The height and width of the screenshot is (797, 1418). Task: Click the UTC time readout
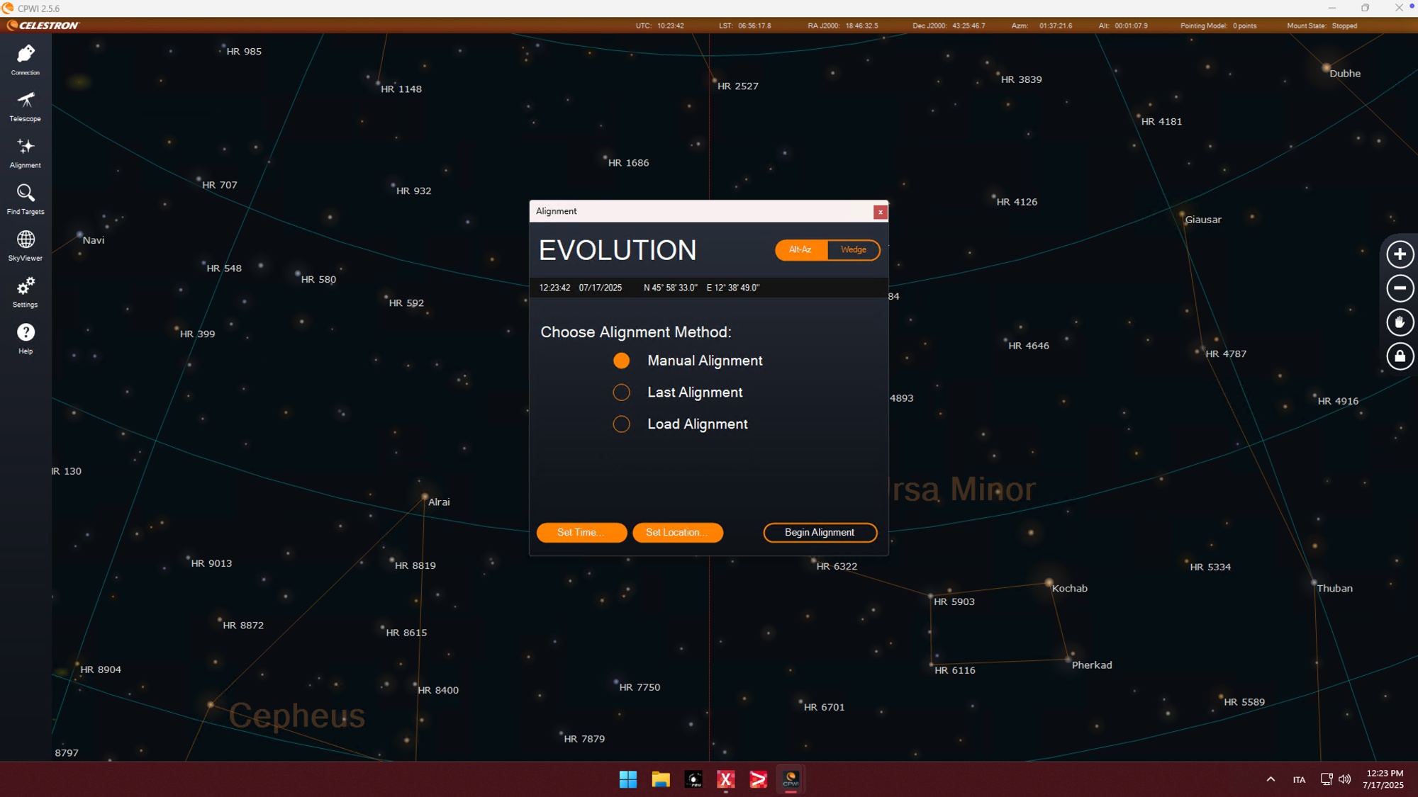(x=659, y=26)
